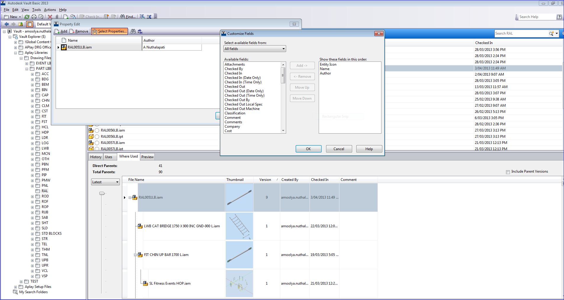The width and height of the screenshot is (564, 300).
Task: Click the Export to Excel icon
Action: (x=142, y=17)
